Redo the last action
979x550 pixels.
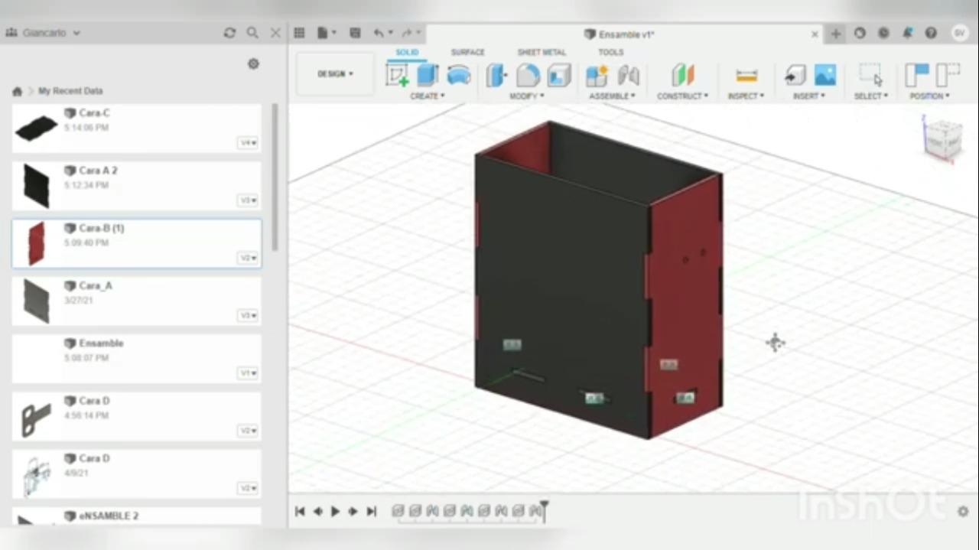click(x=407, y=33)
